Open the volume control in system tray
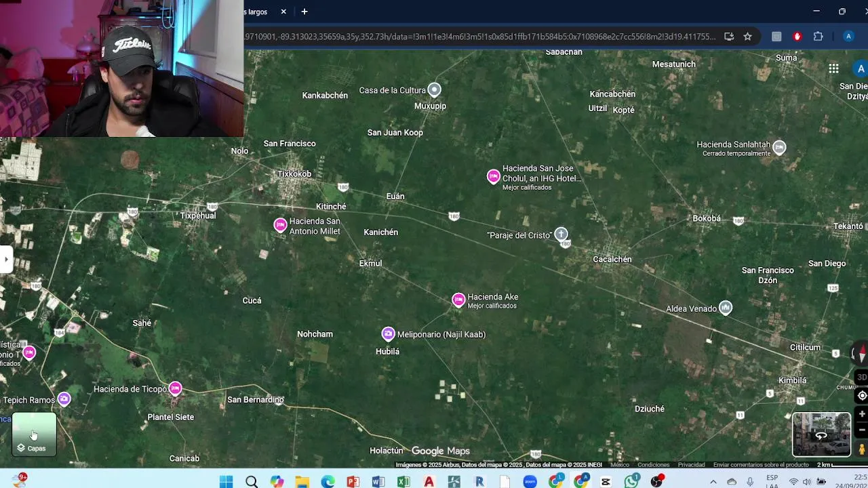868x488 pixels. tap(807, 482)
